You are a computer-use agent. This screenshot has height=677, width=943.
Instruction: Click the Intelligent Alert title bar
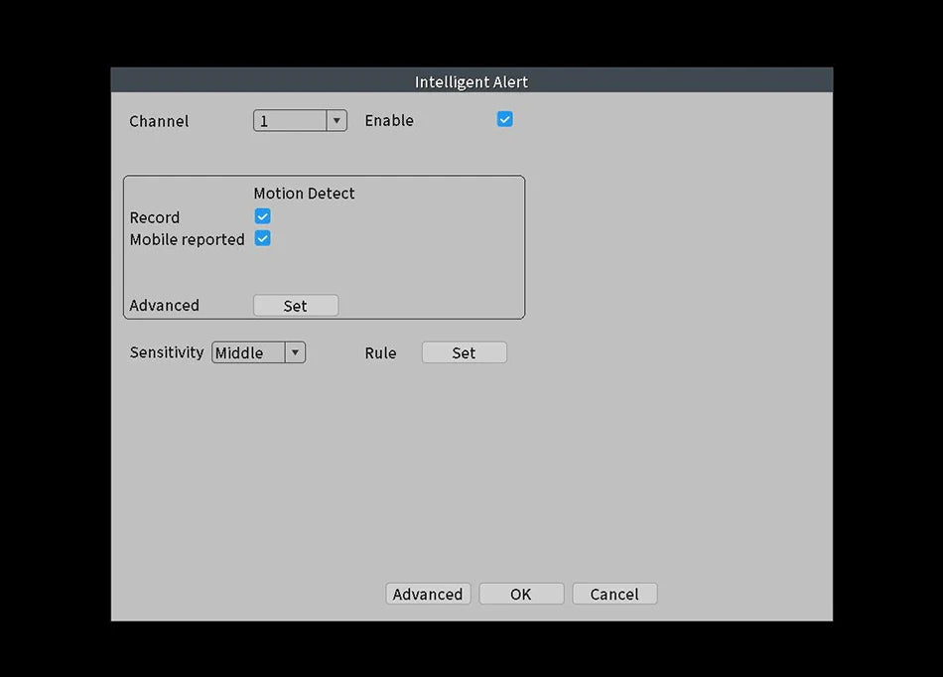(x=471, y=81)
